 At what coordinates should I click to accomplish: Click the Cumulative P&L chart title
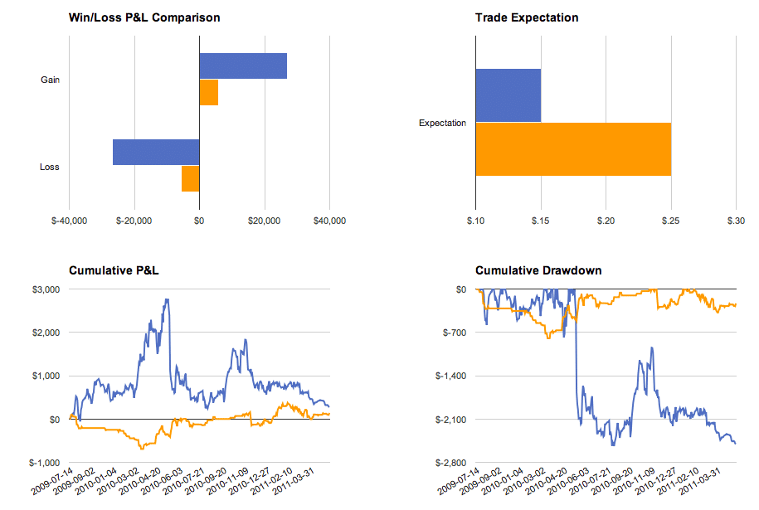coord(114,270)
